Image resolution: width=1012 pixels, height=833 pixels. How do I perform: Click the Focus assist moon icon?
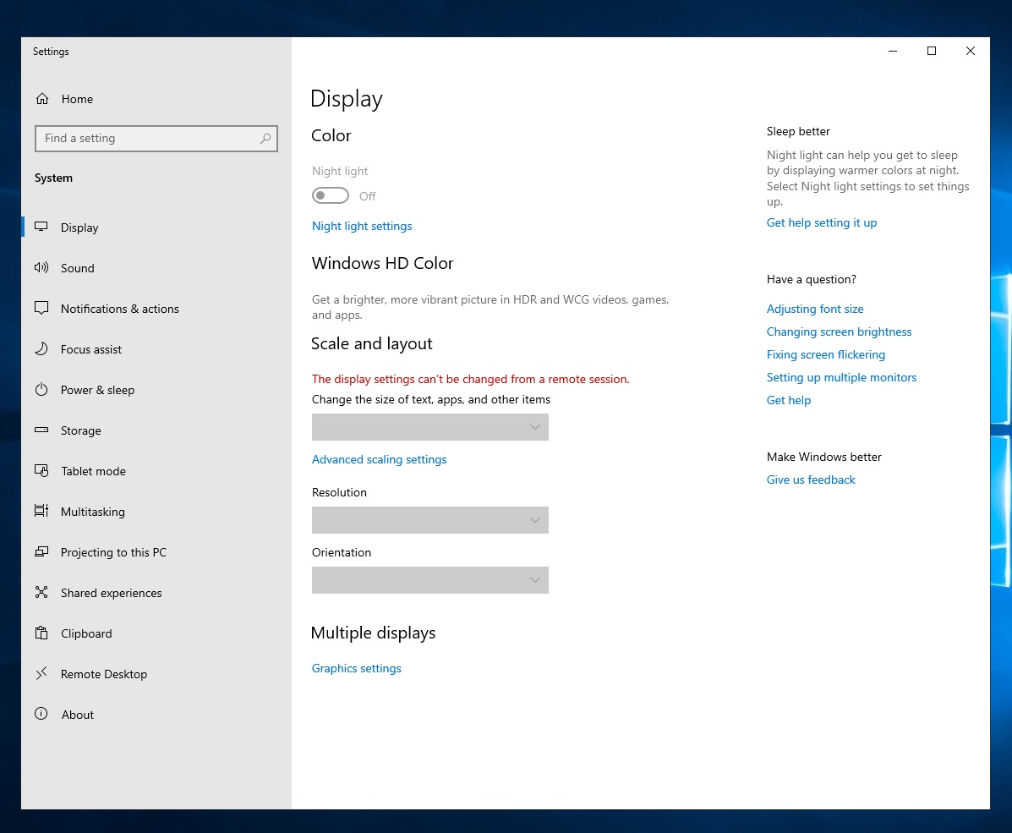click(41, 348)
